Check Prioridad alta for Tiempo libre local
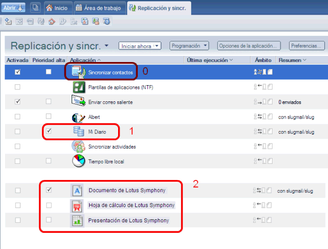 tap(48, 161)
